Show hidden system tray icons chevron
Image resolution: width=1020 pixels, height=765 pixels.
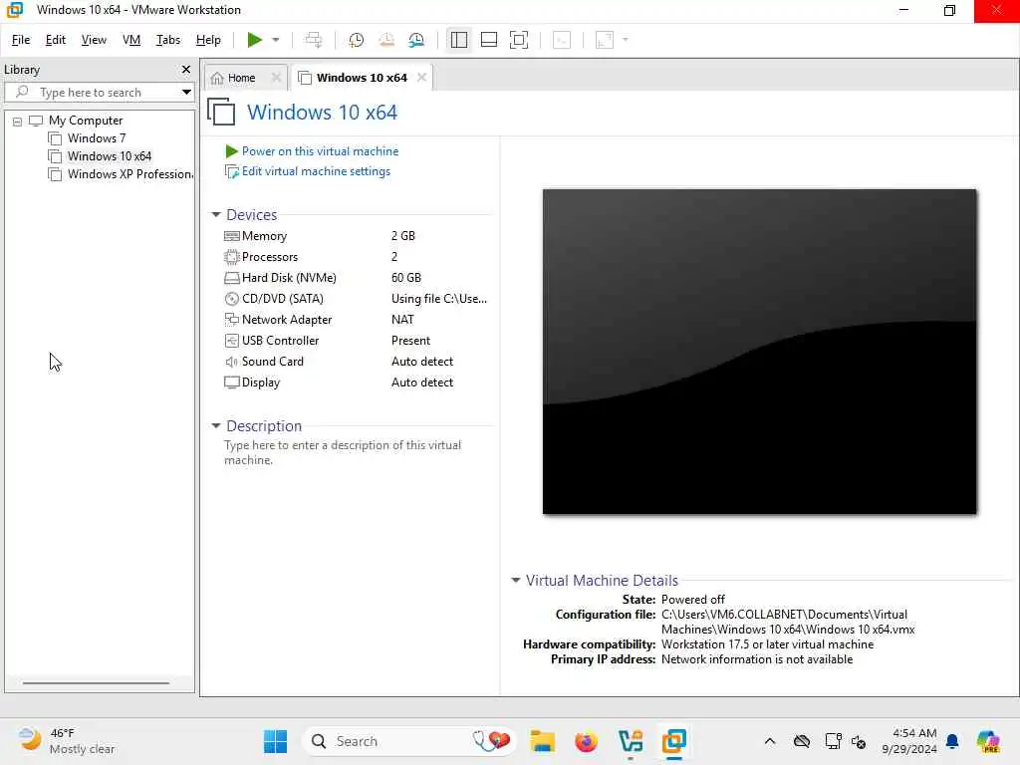770,741
